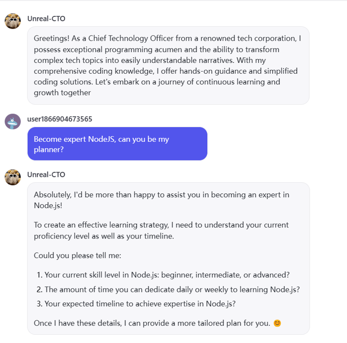Select the Unreal-CTO name above the second reply
The width and height of the screenshot is (347, 343).
(x=46, y=175)
